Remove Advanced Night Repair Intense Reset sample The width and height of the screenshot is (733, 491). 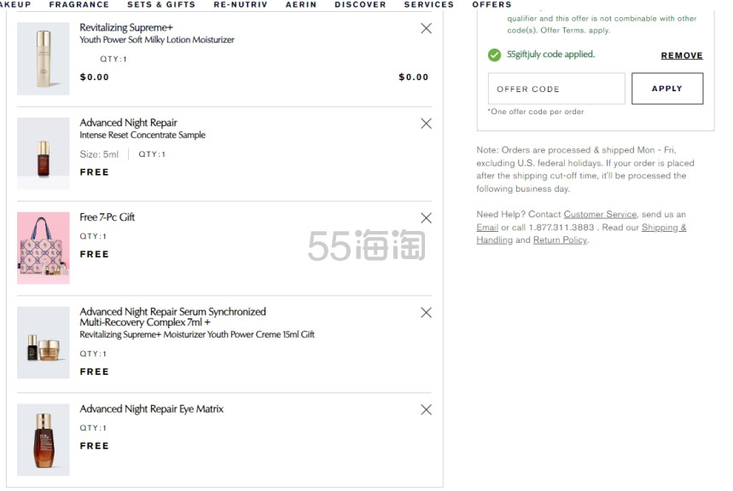pos(426,124)
